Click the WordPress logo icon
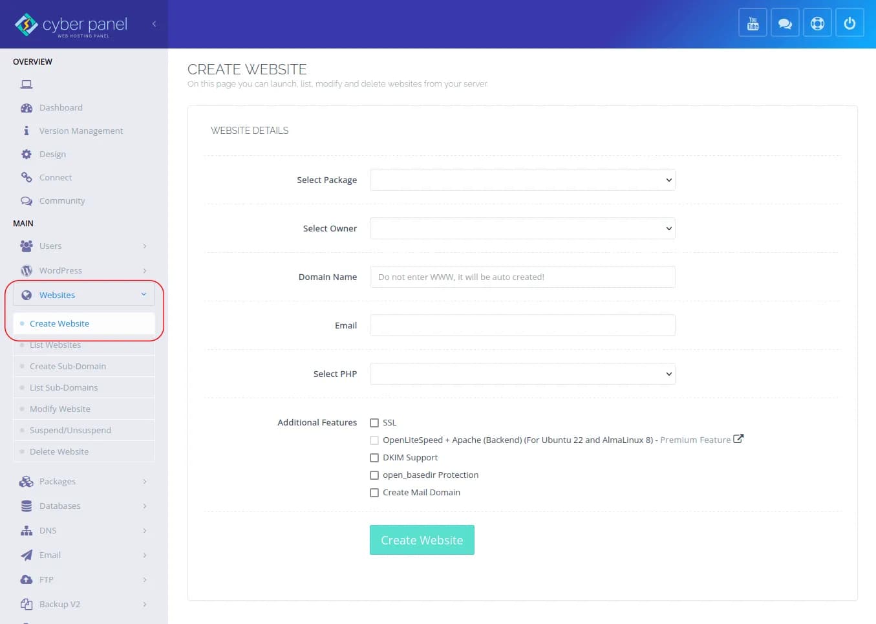 click(x=27, y=270)
